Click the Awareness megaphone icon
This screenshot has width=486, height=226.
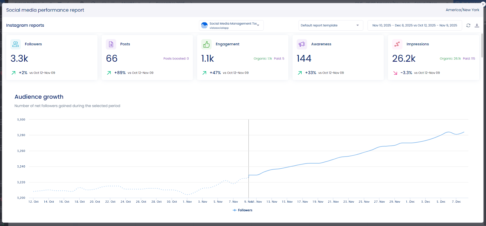coord(302,44)
